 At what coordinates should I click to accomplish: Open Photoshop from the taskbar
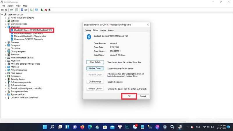coord(127,127)
